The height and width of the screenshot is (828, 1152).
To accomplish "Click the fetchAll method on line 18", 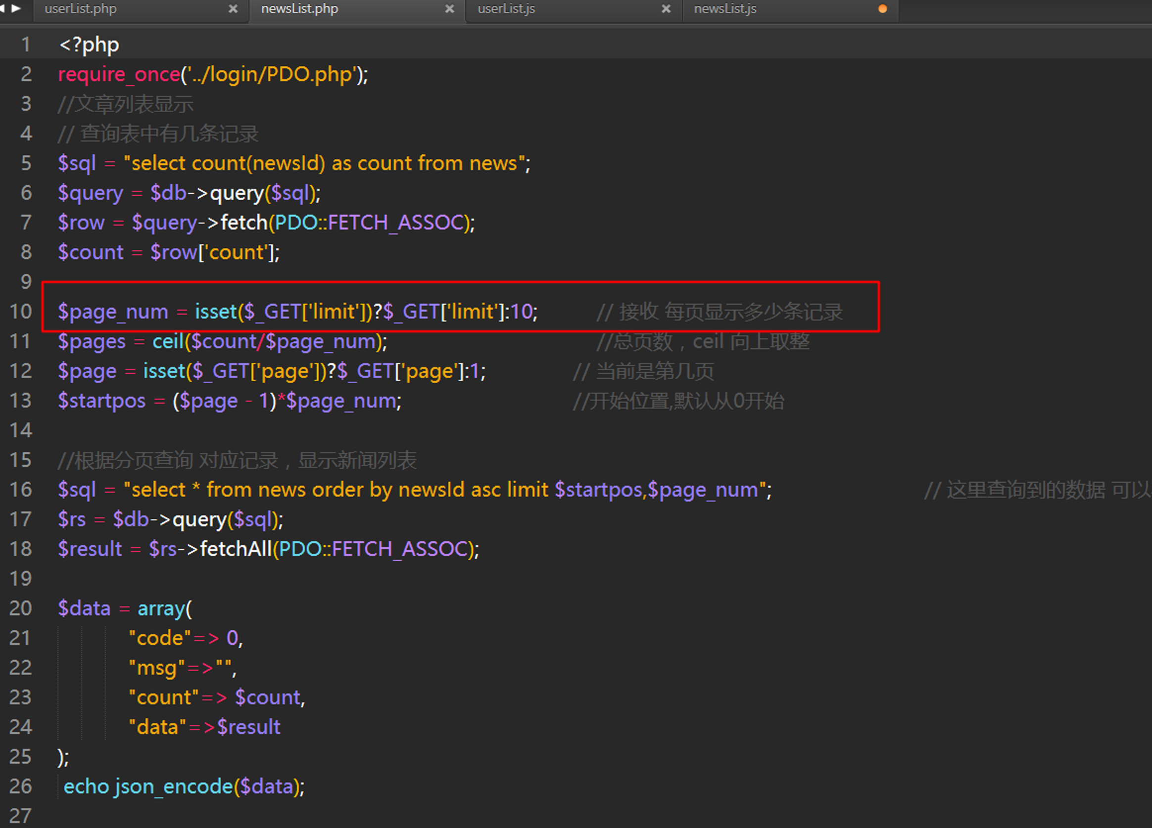I will (236, 549).
